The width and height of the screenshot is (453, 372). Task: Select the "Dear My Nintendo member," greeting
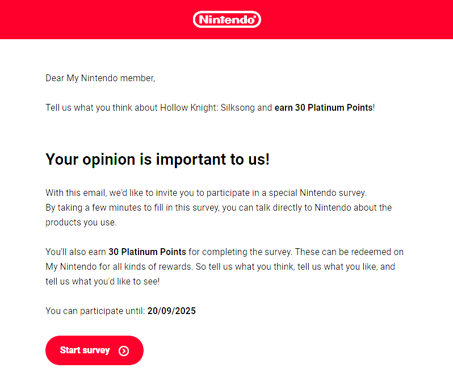100,78
